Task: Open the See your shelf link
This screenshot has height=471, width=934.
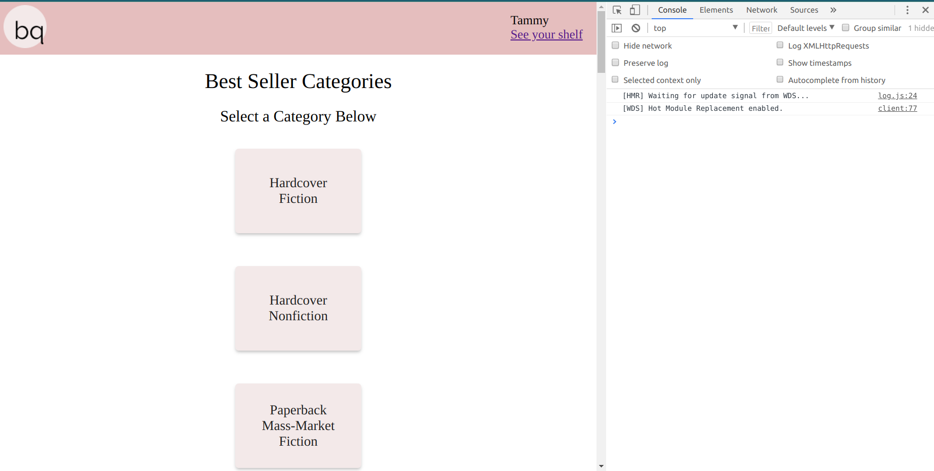Action: [x=546, y=34]
